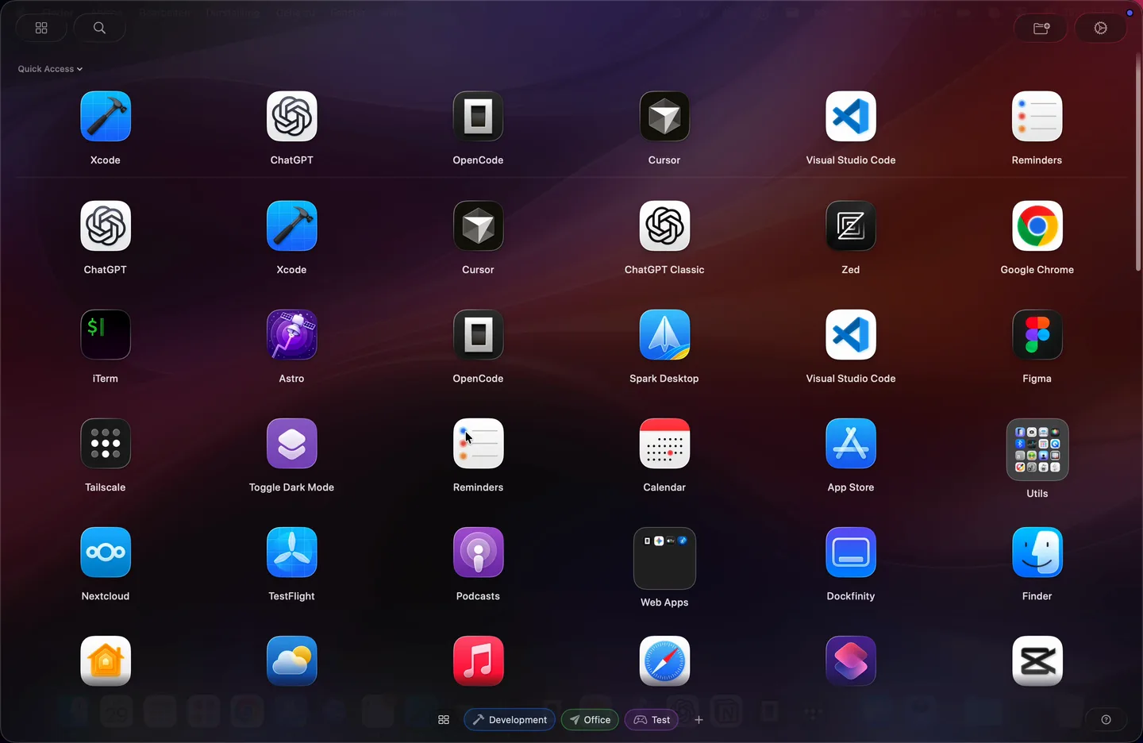Expand the Utils folder
Image resolution: width=1143 pixels, height=743 pixels.
pyautogui.click(x=1037, y=449)
